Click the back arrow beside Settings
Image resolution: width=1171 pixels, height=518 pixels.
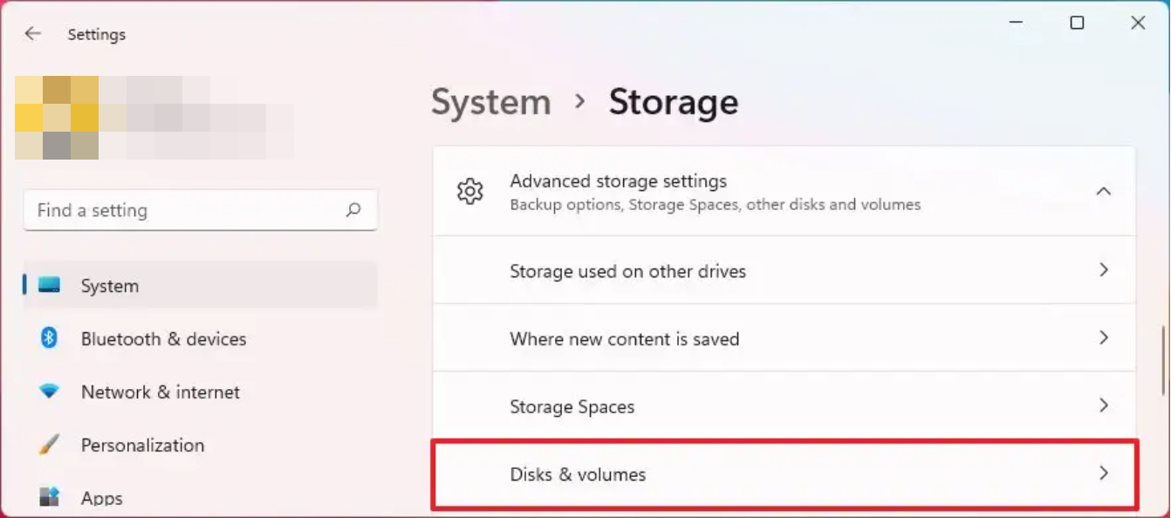pyautogui.click(x=32, y=34)
